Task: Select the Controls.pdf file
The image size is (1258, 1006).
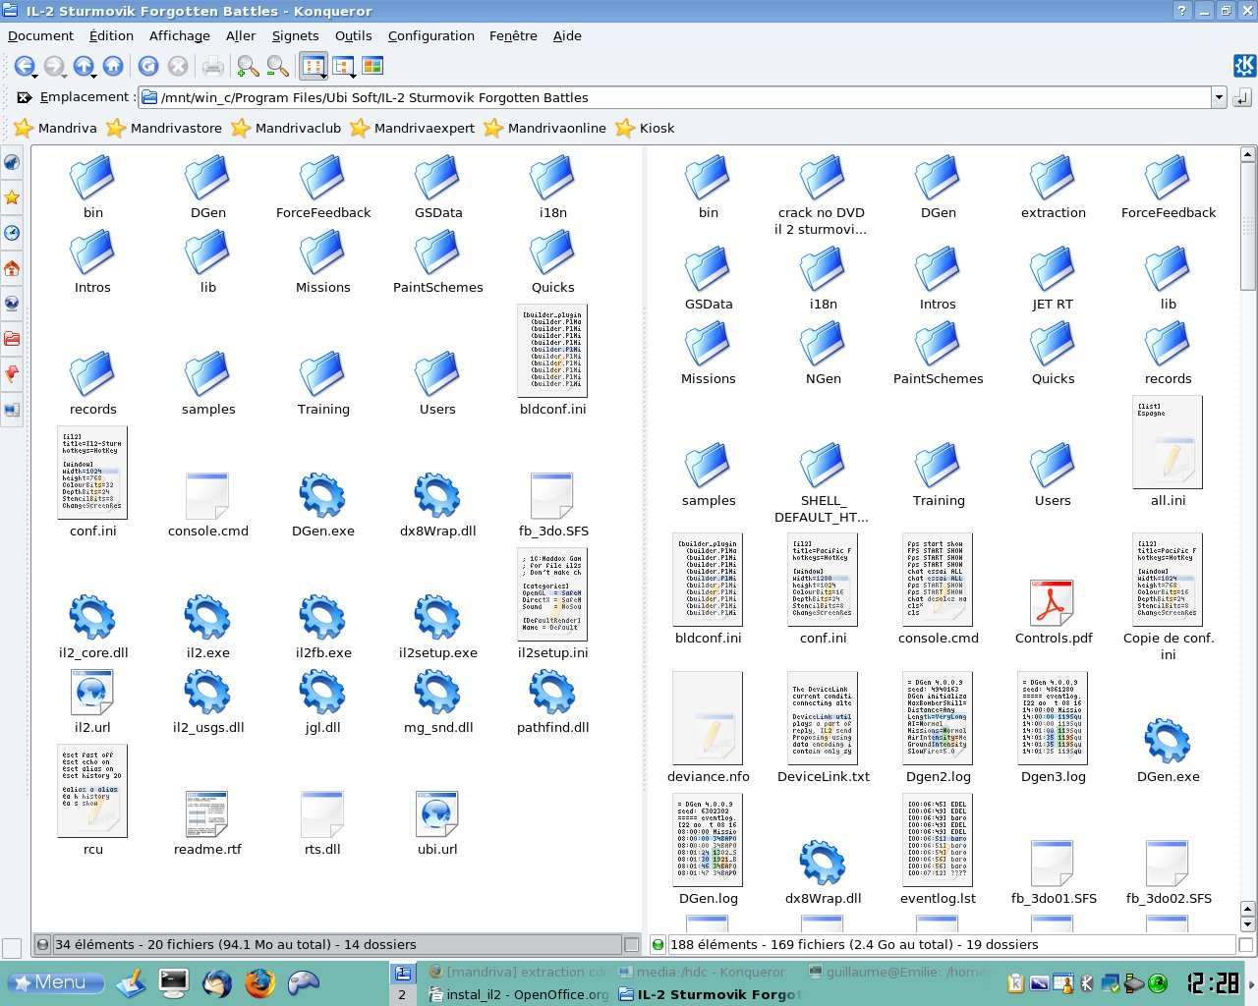Action: (1053, 611)
